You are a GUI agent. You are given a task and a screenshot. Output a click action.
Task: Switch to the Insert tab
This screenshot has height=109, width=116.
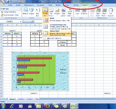[18, 5]
